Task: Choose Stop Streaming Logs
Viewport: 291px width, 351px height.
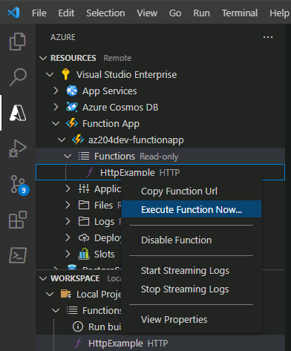Action: 192,289
